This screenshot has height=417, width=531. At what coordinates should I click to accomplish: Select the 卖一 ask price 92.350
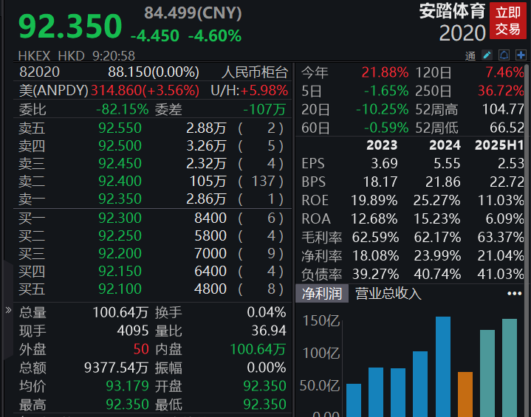pyautogui.click(x=120, y=199)
